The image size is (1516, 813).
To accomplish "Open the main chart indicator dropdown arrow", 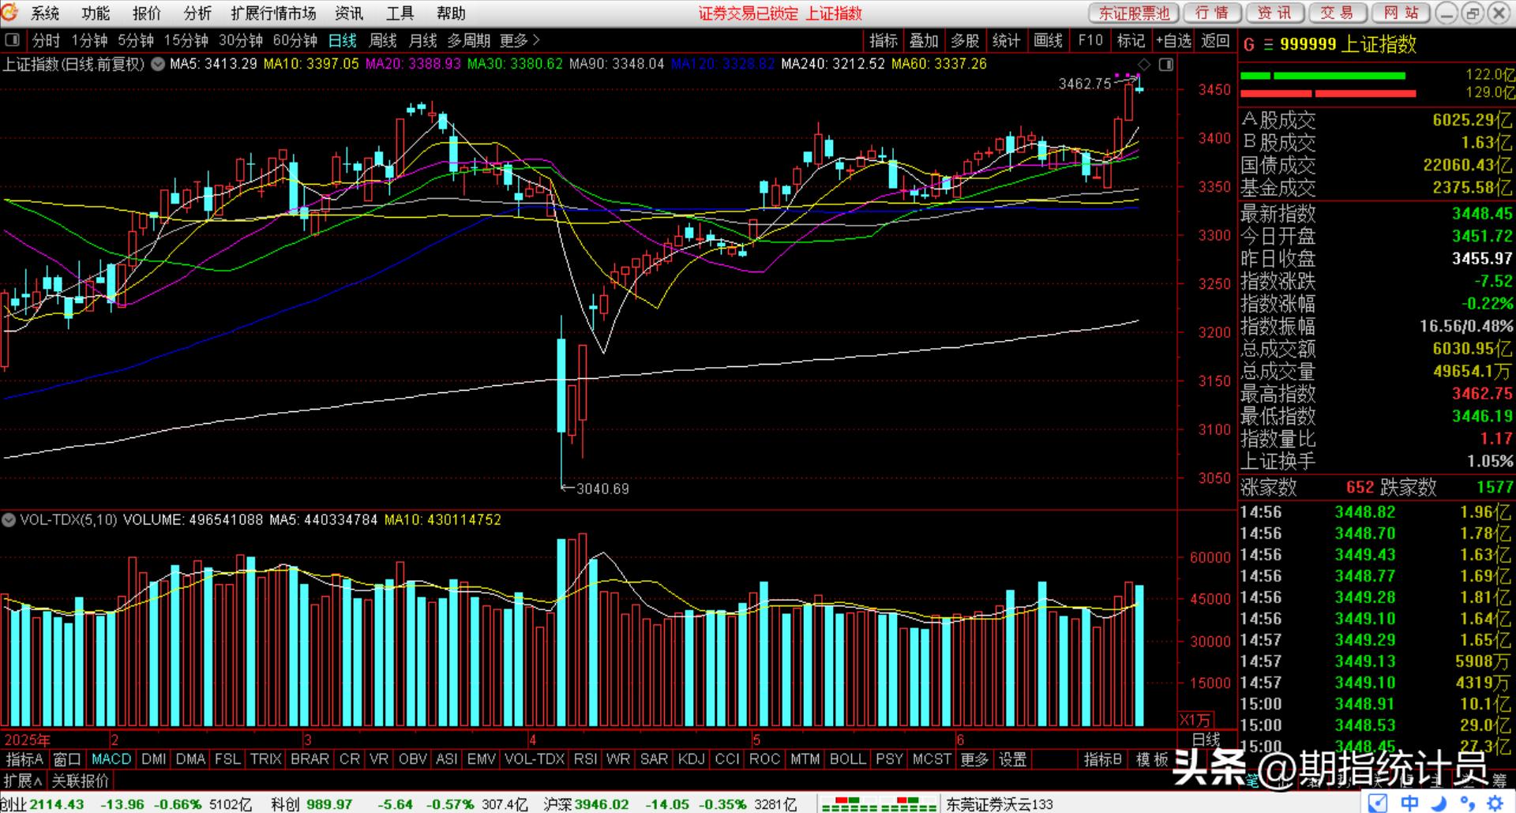I will point(158,64).
